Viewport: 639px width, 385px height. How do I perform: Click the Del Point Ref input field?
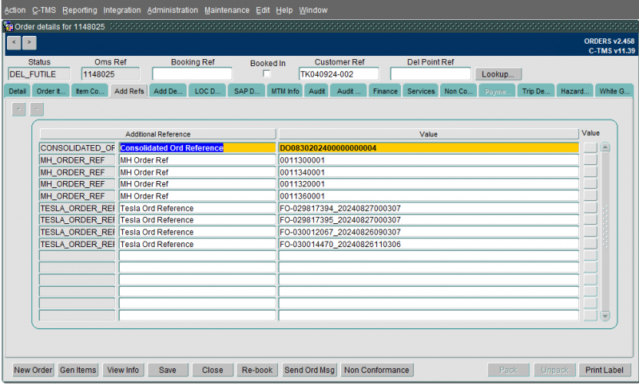click(431, 74)
